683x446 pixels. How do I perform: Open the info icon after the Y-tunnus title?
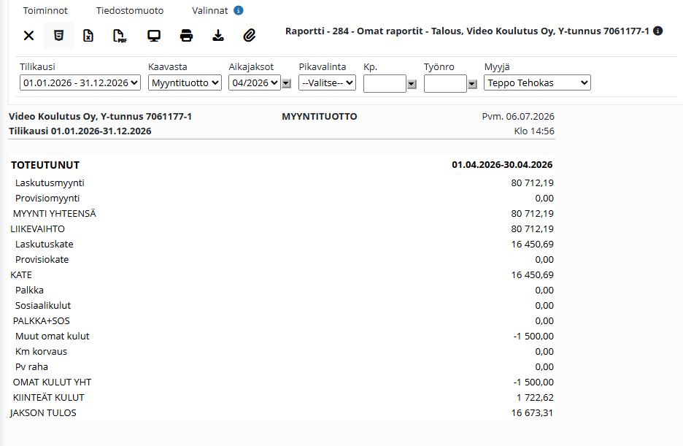pyautogui.click(x=658, y=31)
